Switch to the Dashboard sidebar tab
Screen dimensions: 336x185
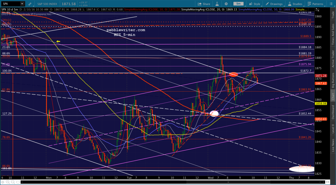[333, 111]
